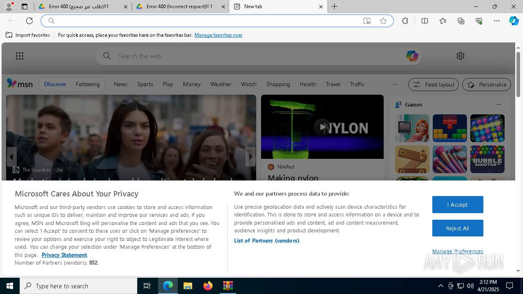Open the Travel category

[333, 84]
